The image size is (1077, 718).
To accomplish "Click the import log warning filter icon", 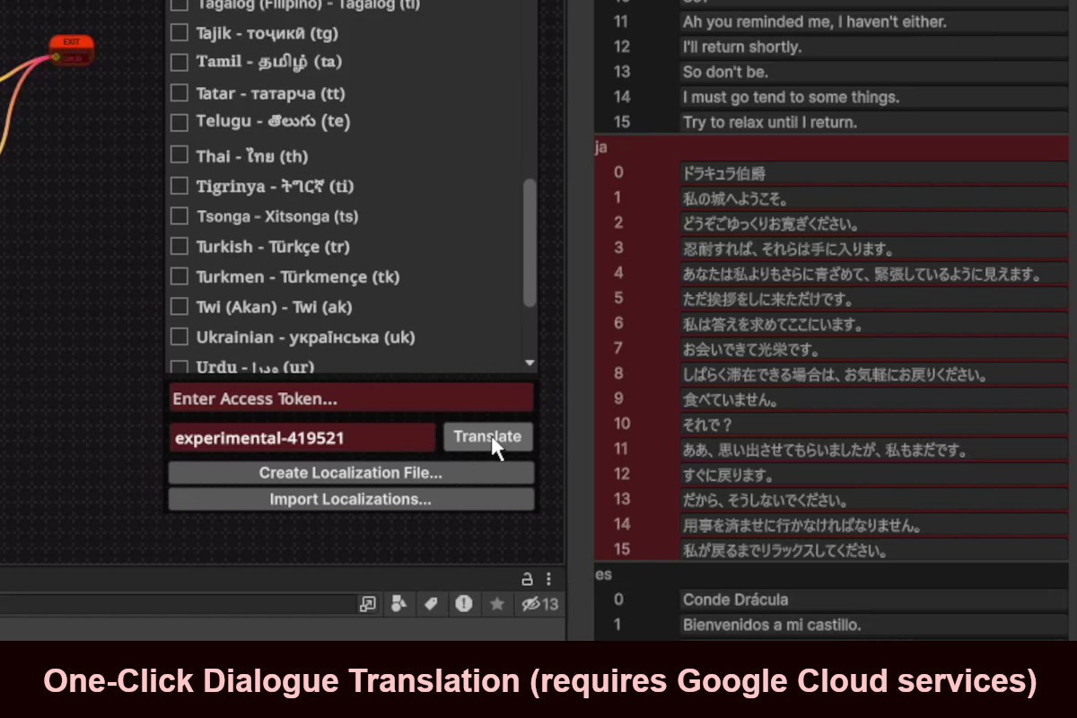I will point(463,604).
